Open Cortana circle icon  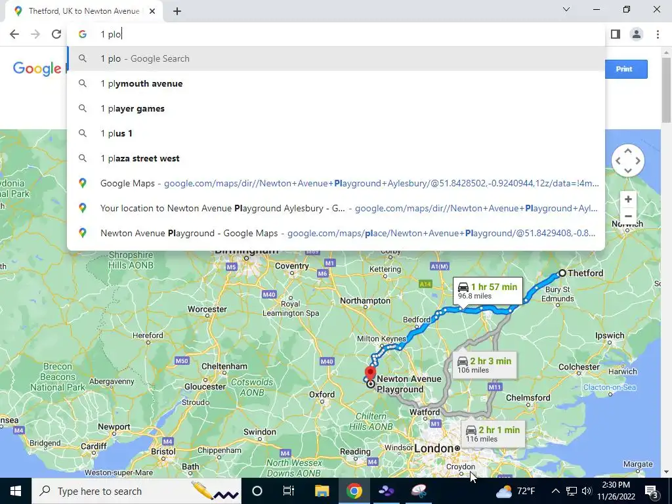tap(257, 491)
